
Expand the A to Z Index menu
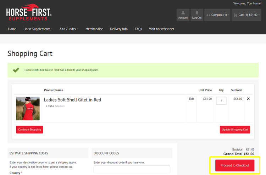pos(68,29)
